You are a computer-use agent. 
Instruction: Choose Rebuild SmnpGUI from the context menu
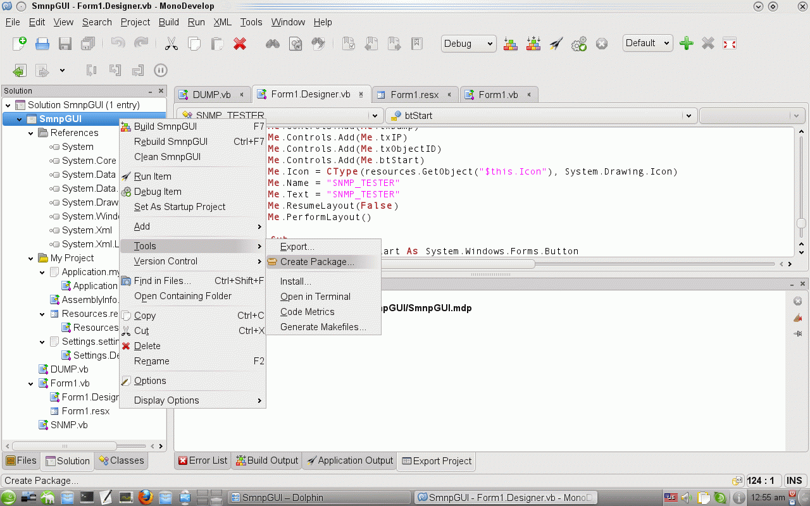[x=192, y=142]
